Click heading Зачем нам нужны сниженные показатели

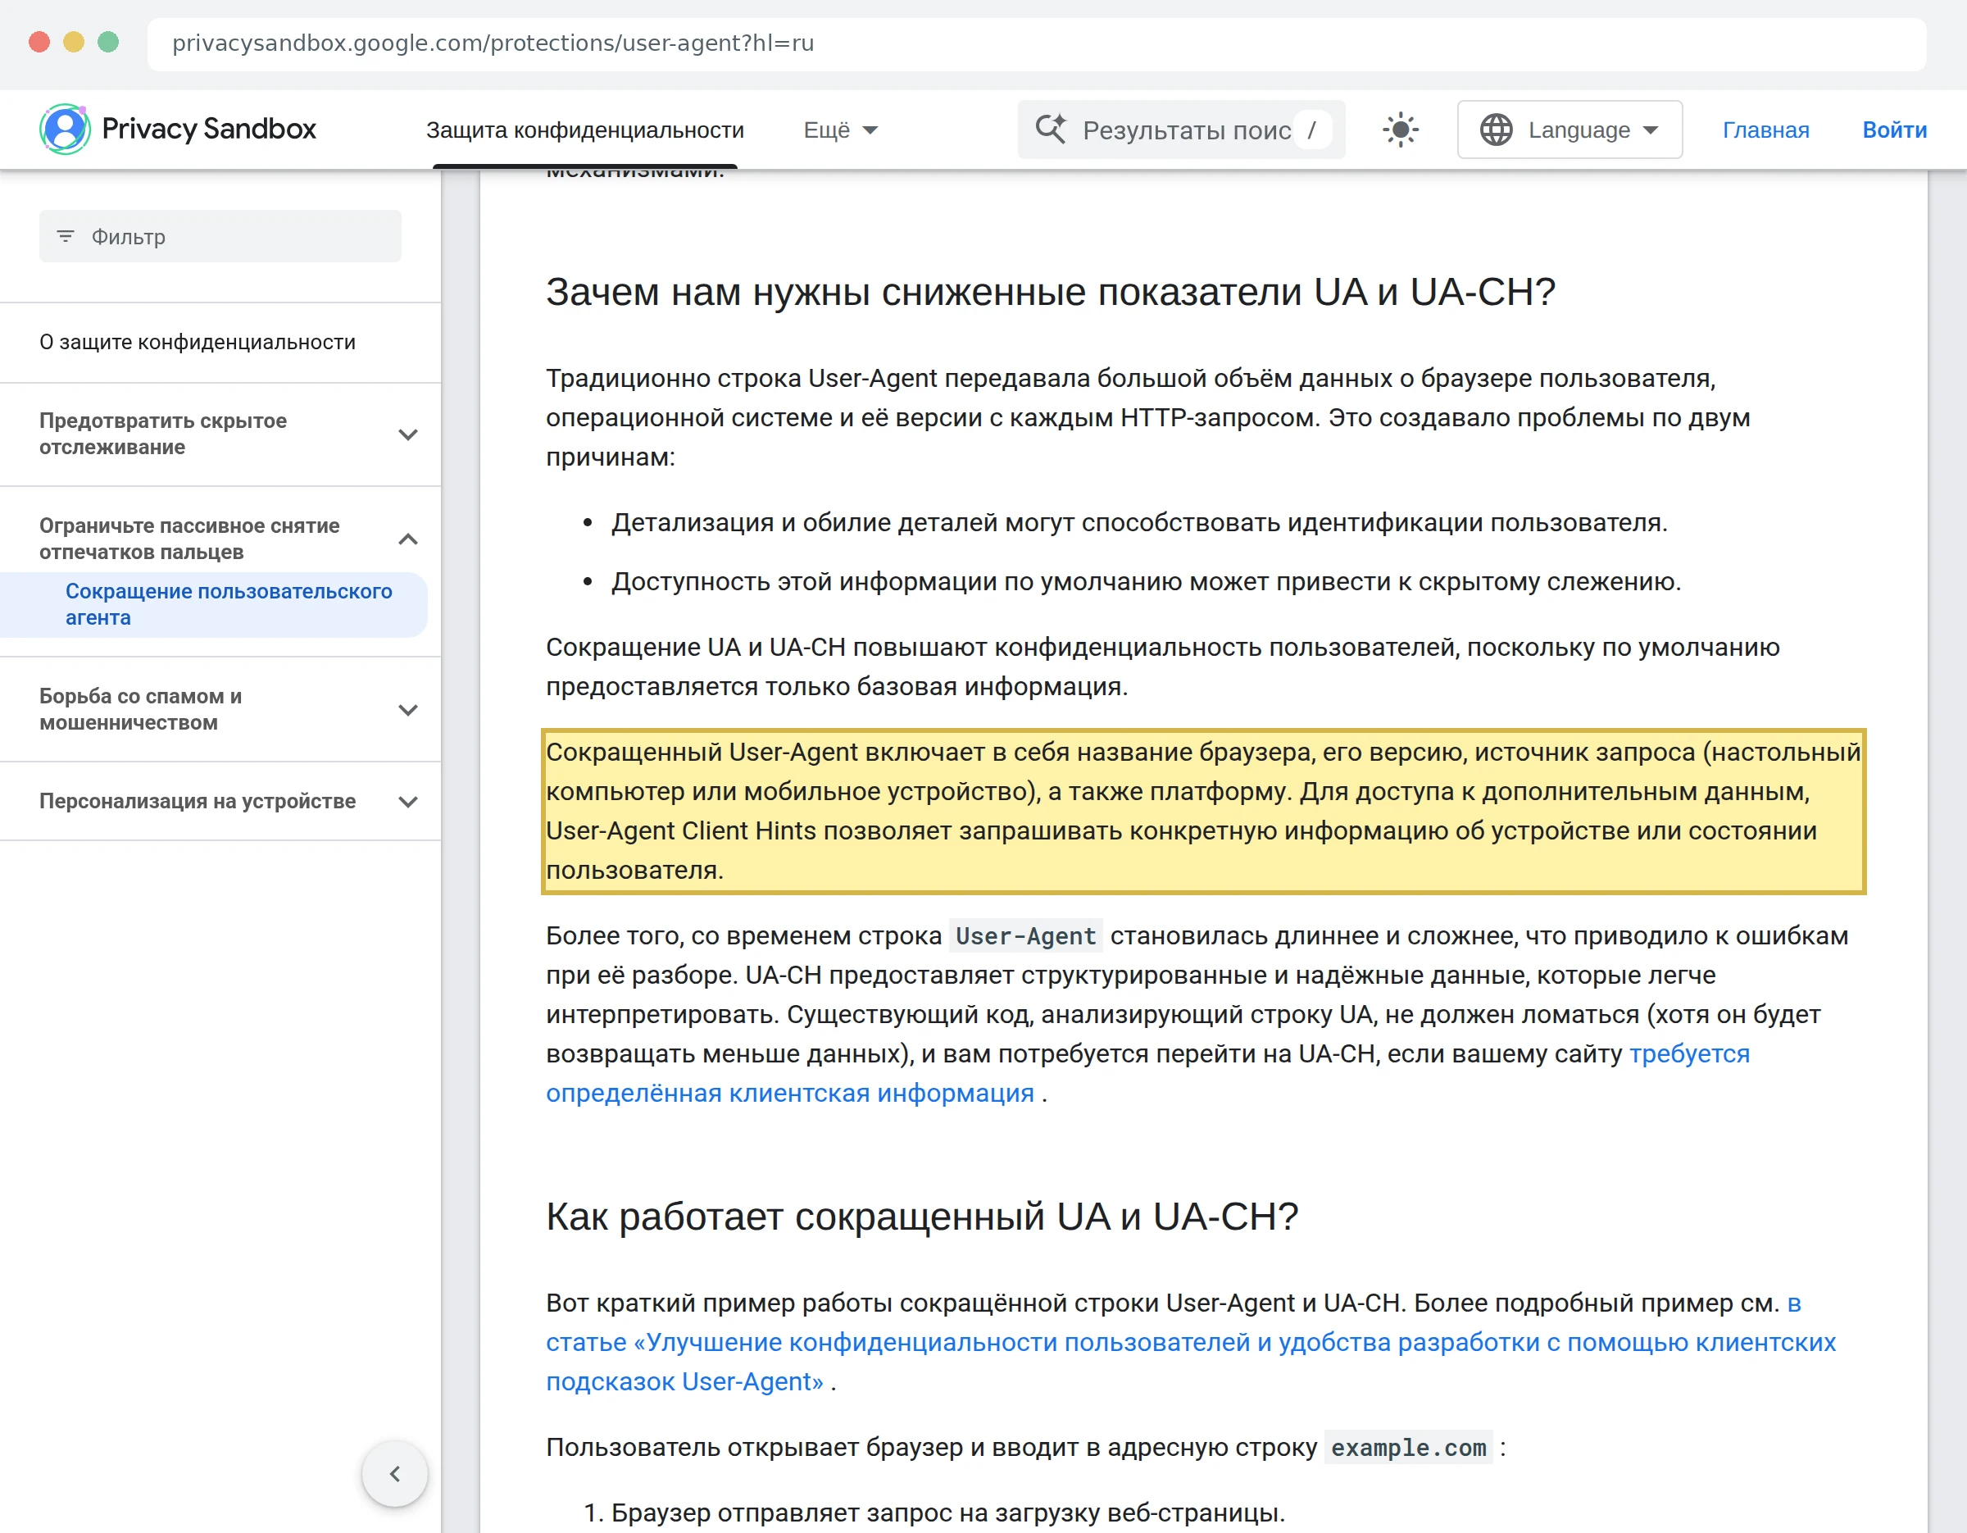[x=1050, y=291]
